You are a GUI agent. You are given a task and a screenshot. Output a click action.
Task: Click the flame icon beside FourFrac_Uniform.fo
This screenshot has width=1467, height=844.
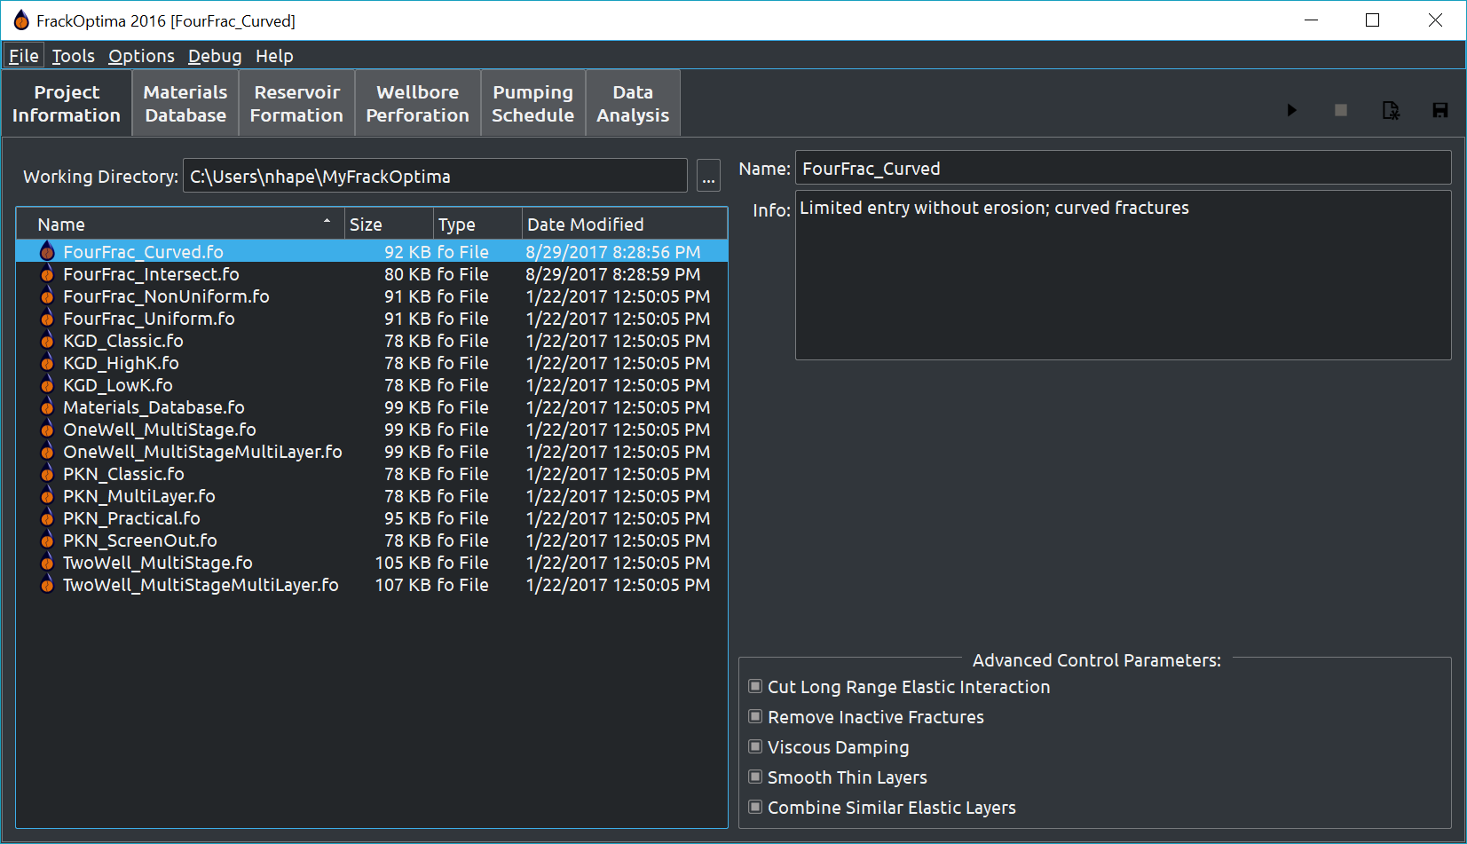click(47, 318)
